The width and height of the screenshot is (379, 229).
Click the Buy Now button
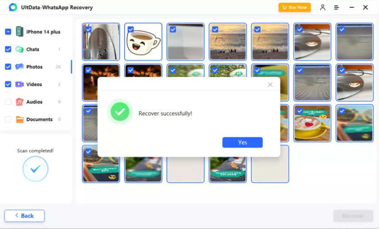click(x=295, y=8)
